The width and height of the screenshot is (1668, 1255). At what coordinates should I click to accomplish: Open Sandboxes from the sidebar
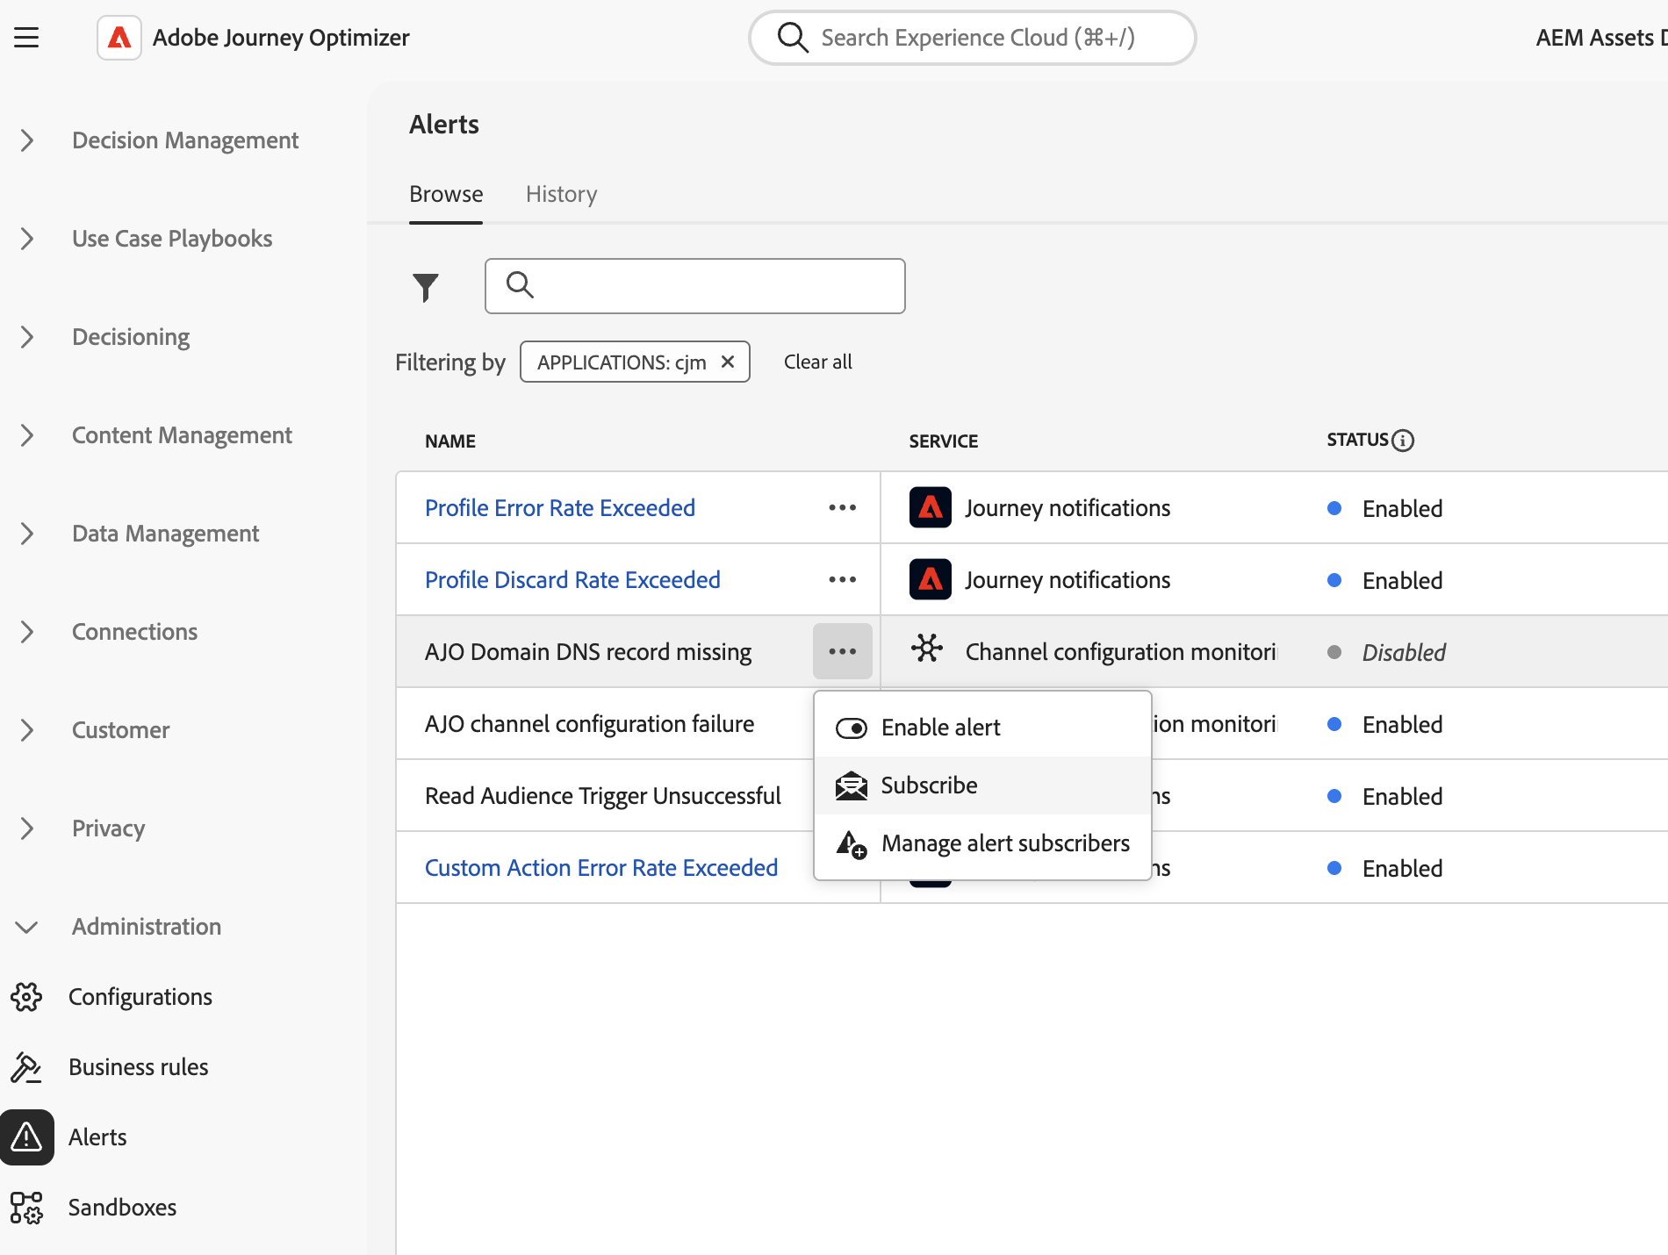[122, 1208]
